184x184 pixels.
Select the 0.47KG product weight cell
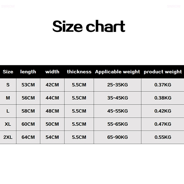click(x=163, y=124)
